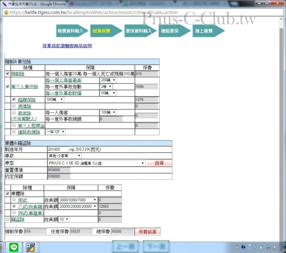Screen dimensions: 286x253
Task: Click the help icon in system tray
Action: click(x=243, y=247)
